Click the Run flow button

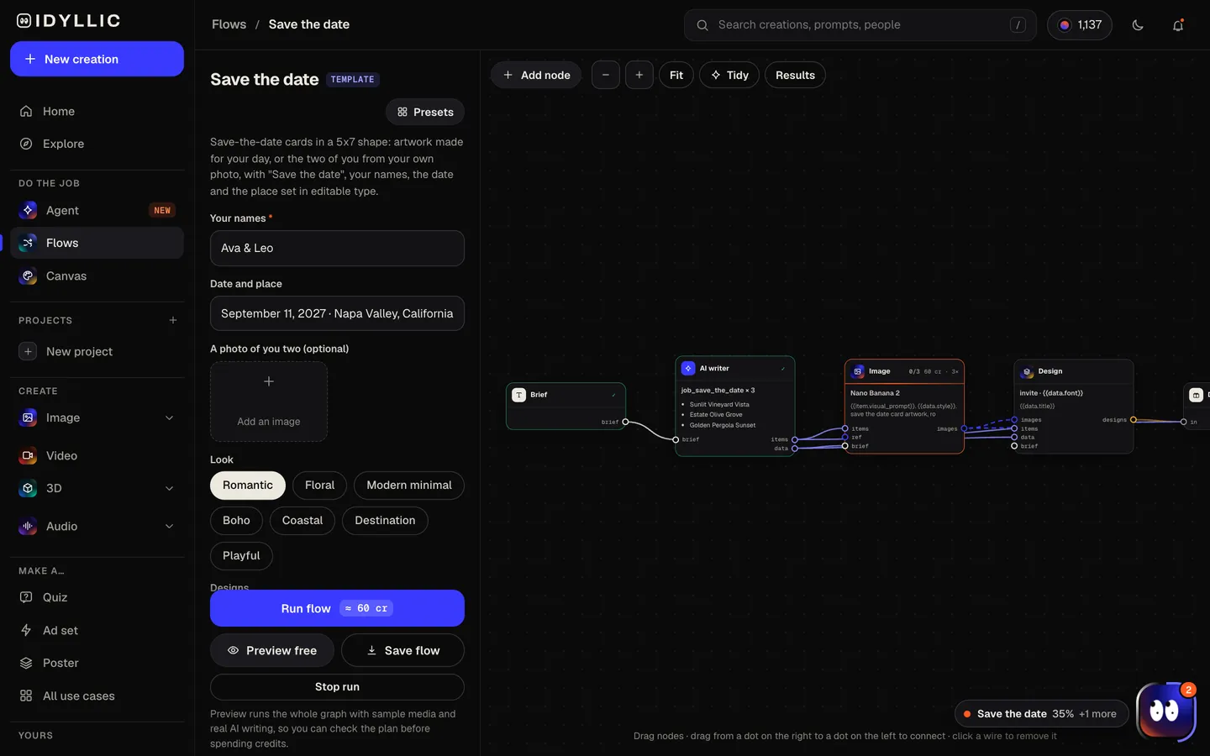point(337,608)
